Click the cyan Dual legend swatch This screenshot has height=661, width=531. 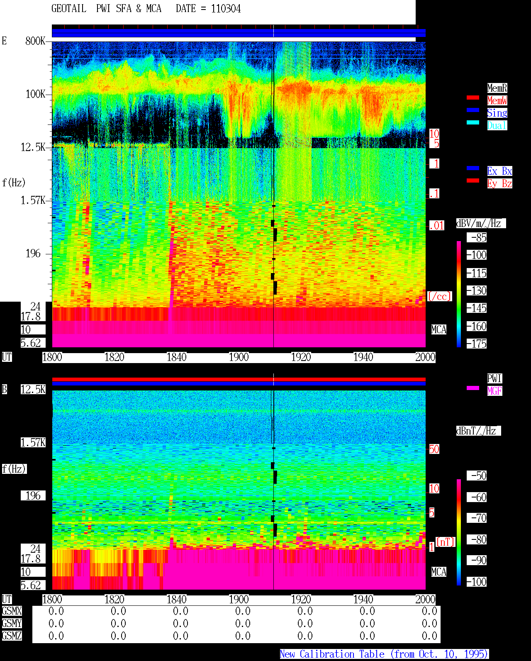click(473, 122)
